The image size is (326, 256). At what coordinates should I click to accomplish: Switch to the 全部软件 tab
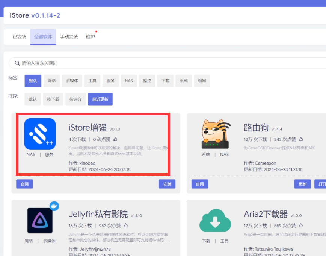pos(43,37)
